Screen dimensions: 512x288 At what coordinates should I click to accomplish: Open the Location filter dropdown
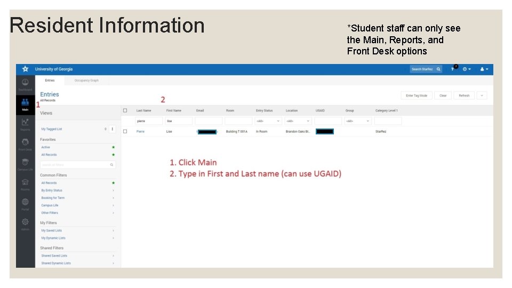298,121
